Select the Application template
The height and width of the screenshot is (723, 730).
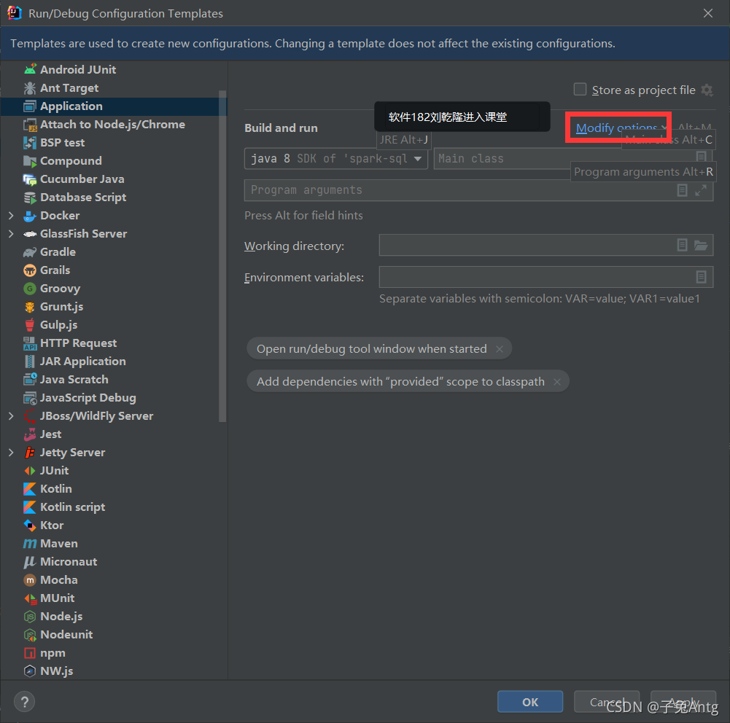click(114, 106)
